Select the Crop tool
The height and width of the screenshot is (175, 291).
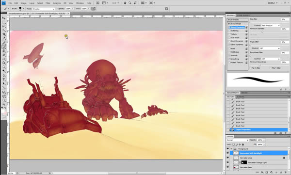coord(3,34)
